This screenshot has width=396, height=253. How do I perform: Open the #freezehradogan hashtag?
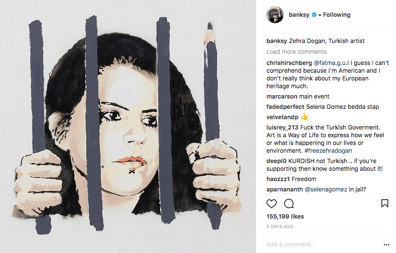click(x=328, y=151)
